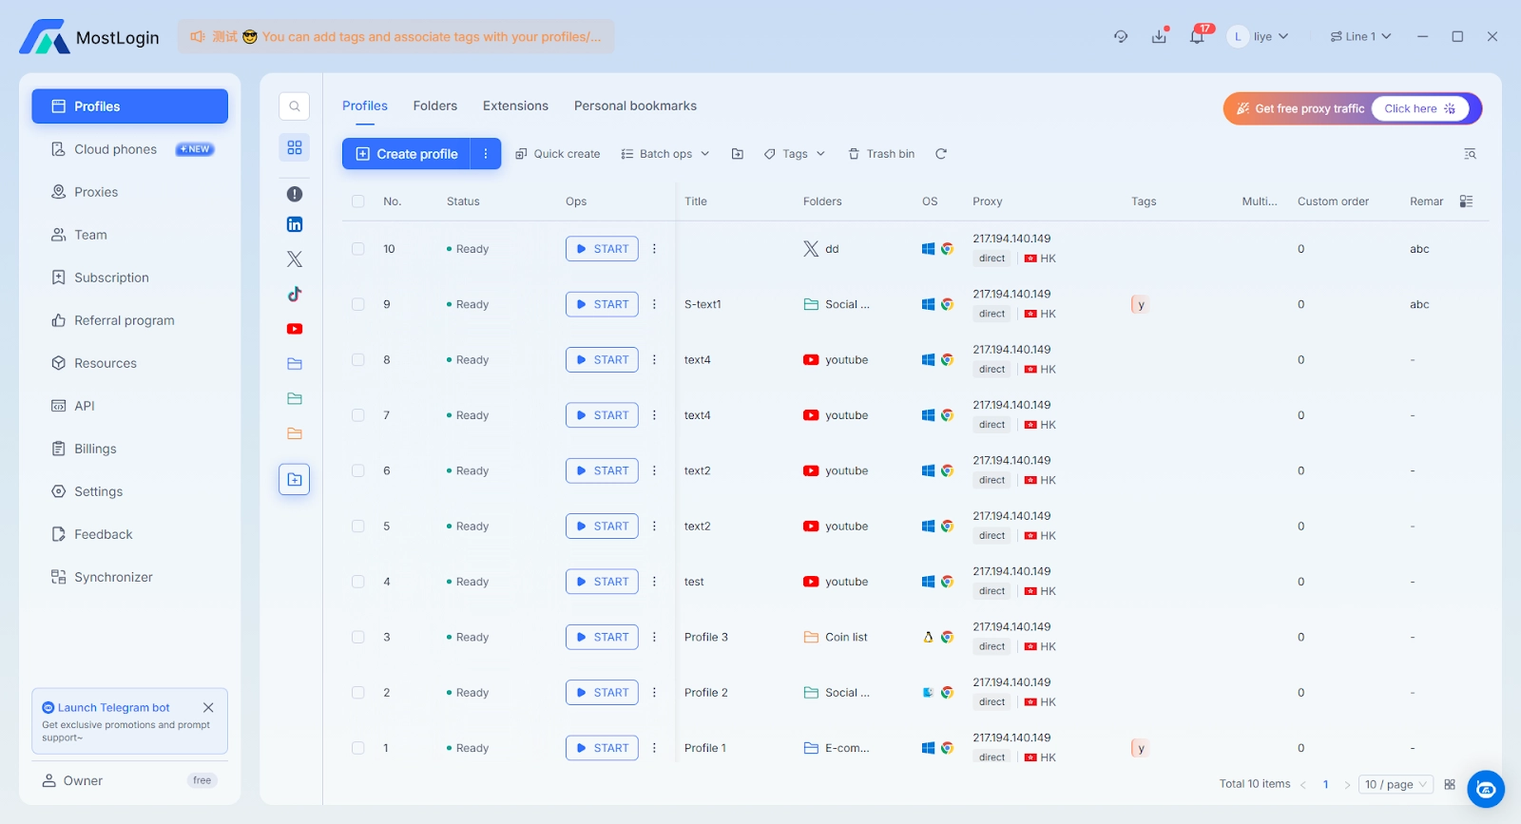
Task: Open the Tags dropdown in the toolbar
Action: tap(795, 154)
